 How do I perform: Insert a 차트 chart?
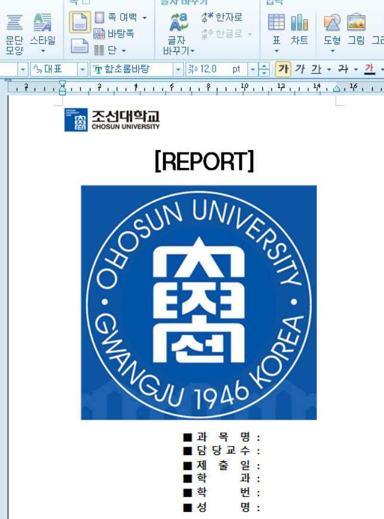click(299, 29)
